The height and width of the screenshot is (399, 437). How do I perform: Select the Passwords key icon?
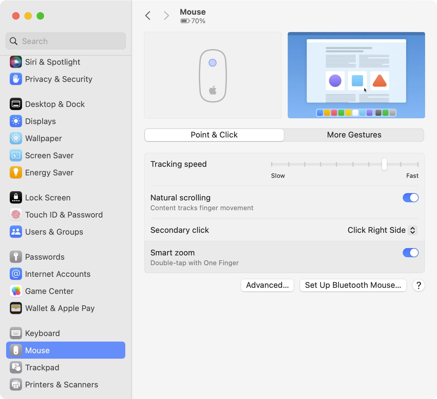click(x=16, y=257)
